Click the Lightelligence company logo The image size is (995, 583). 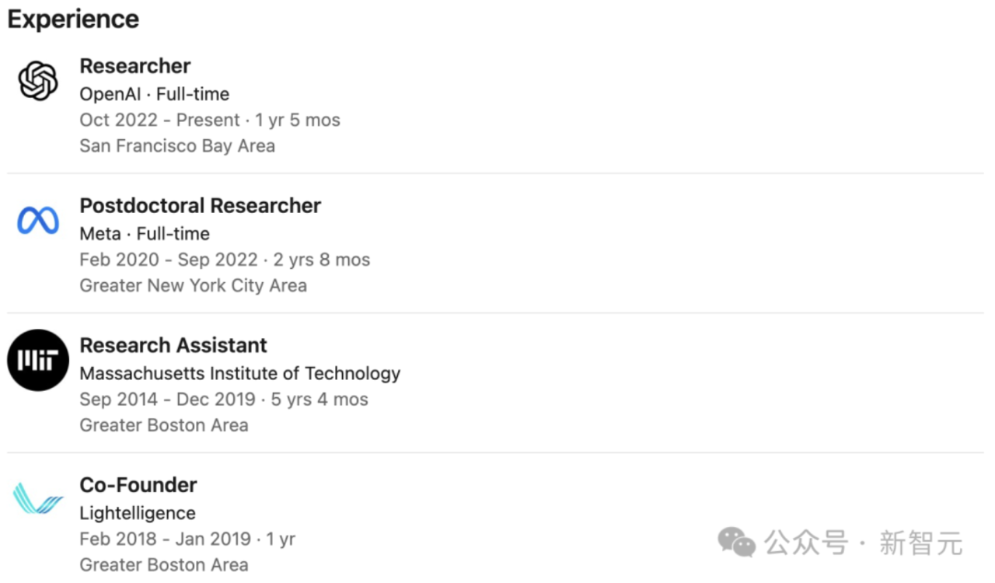coord(38,498)
